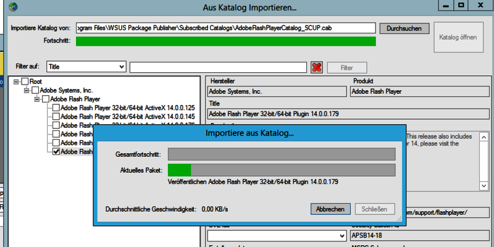The height and width of the screenshot is (247, 494).
Task: Click the Durchsuchen button
Action: [x=404, y=28]
